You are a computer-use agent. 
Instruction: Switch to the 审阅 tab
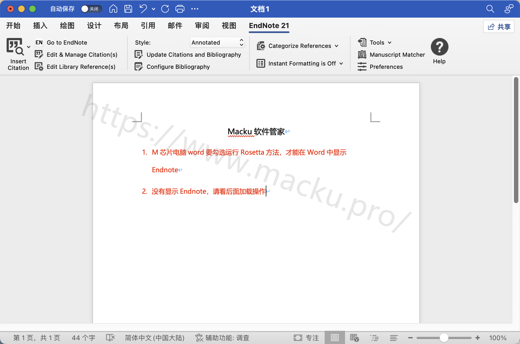pos(202,26)
